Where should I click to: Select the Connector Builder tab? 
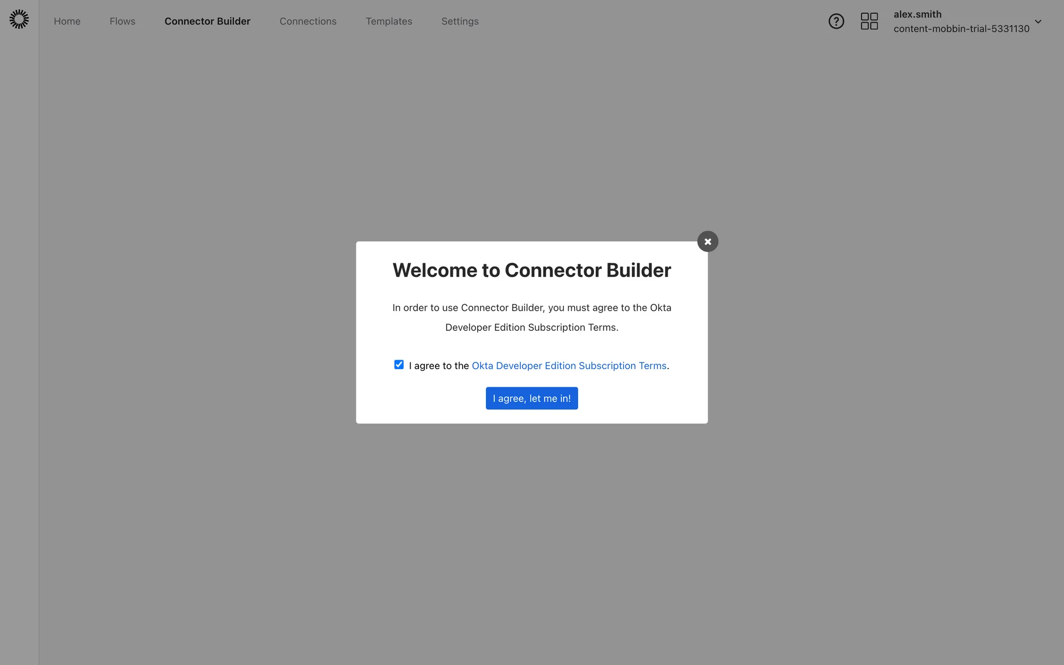(x=207, y=22)
